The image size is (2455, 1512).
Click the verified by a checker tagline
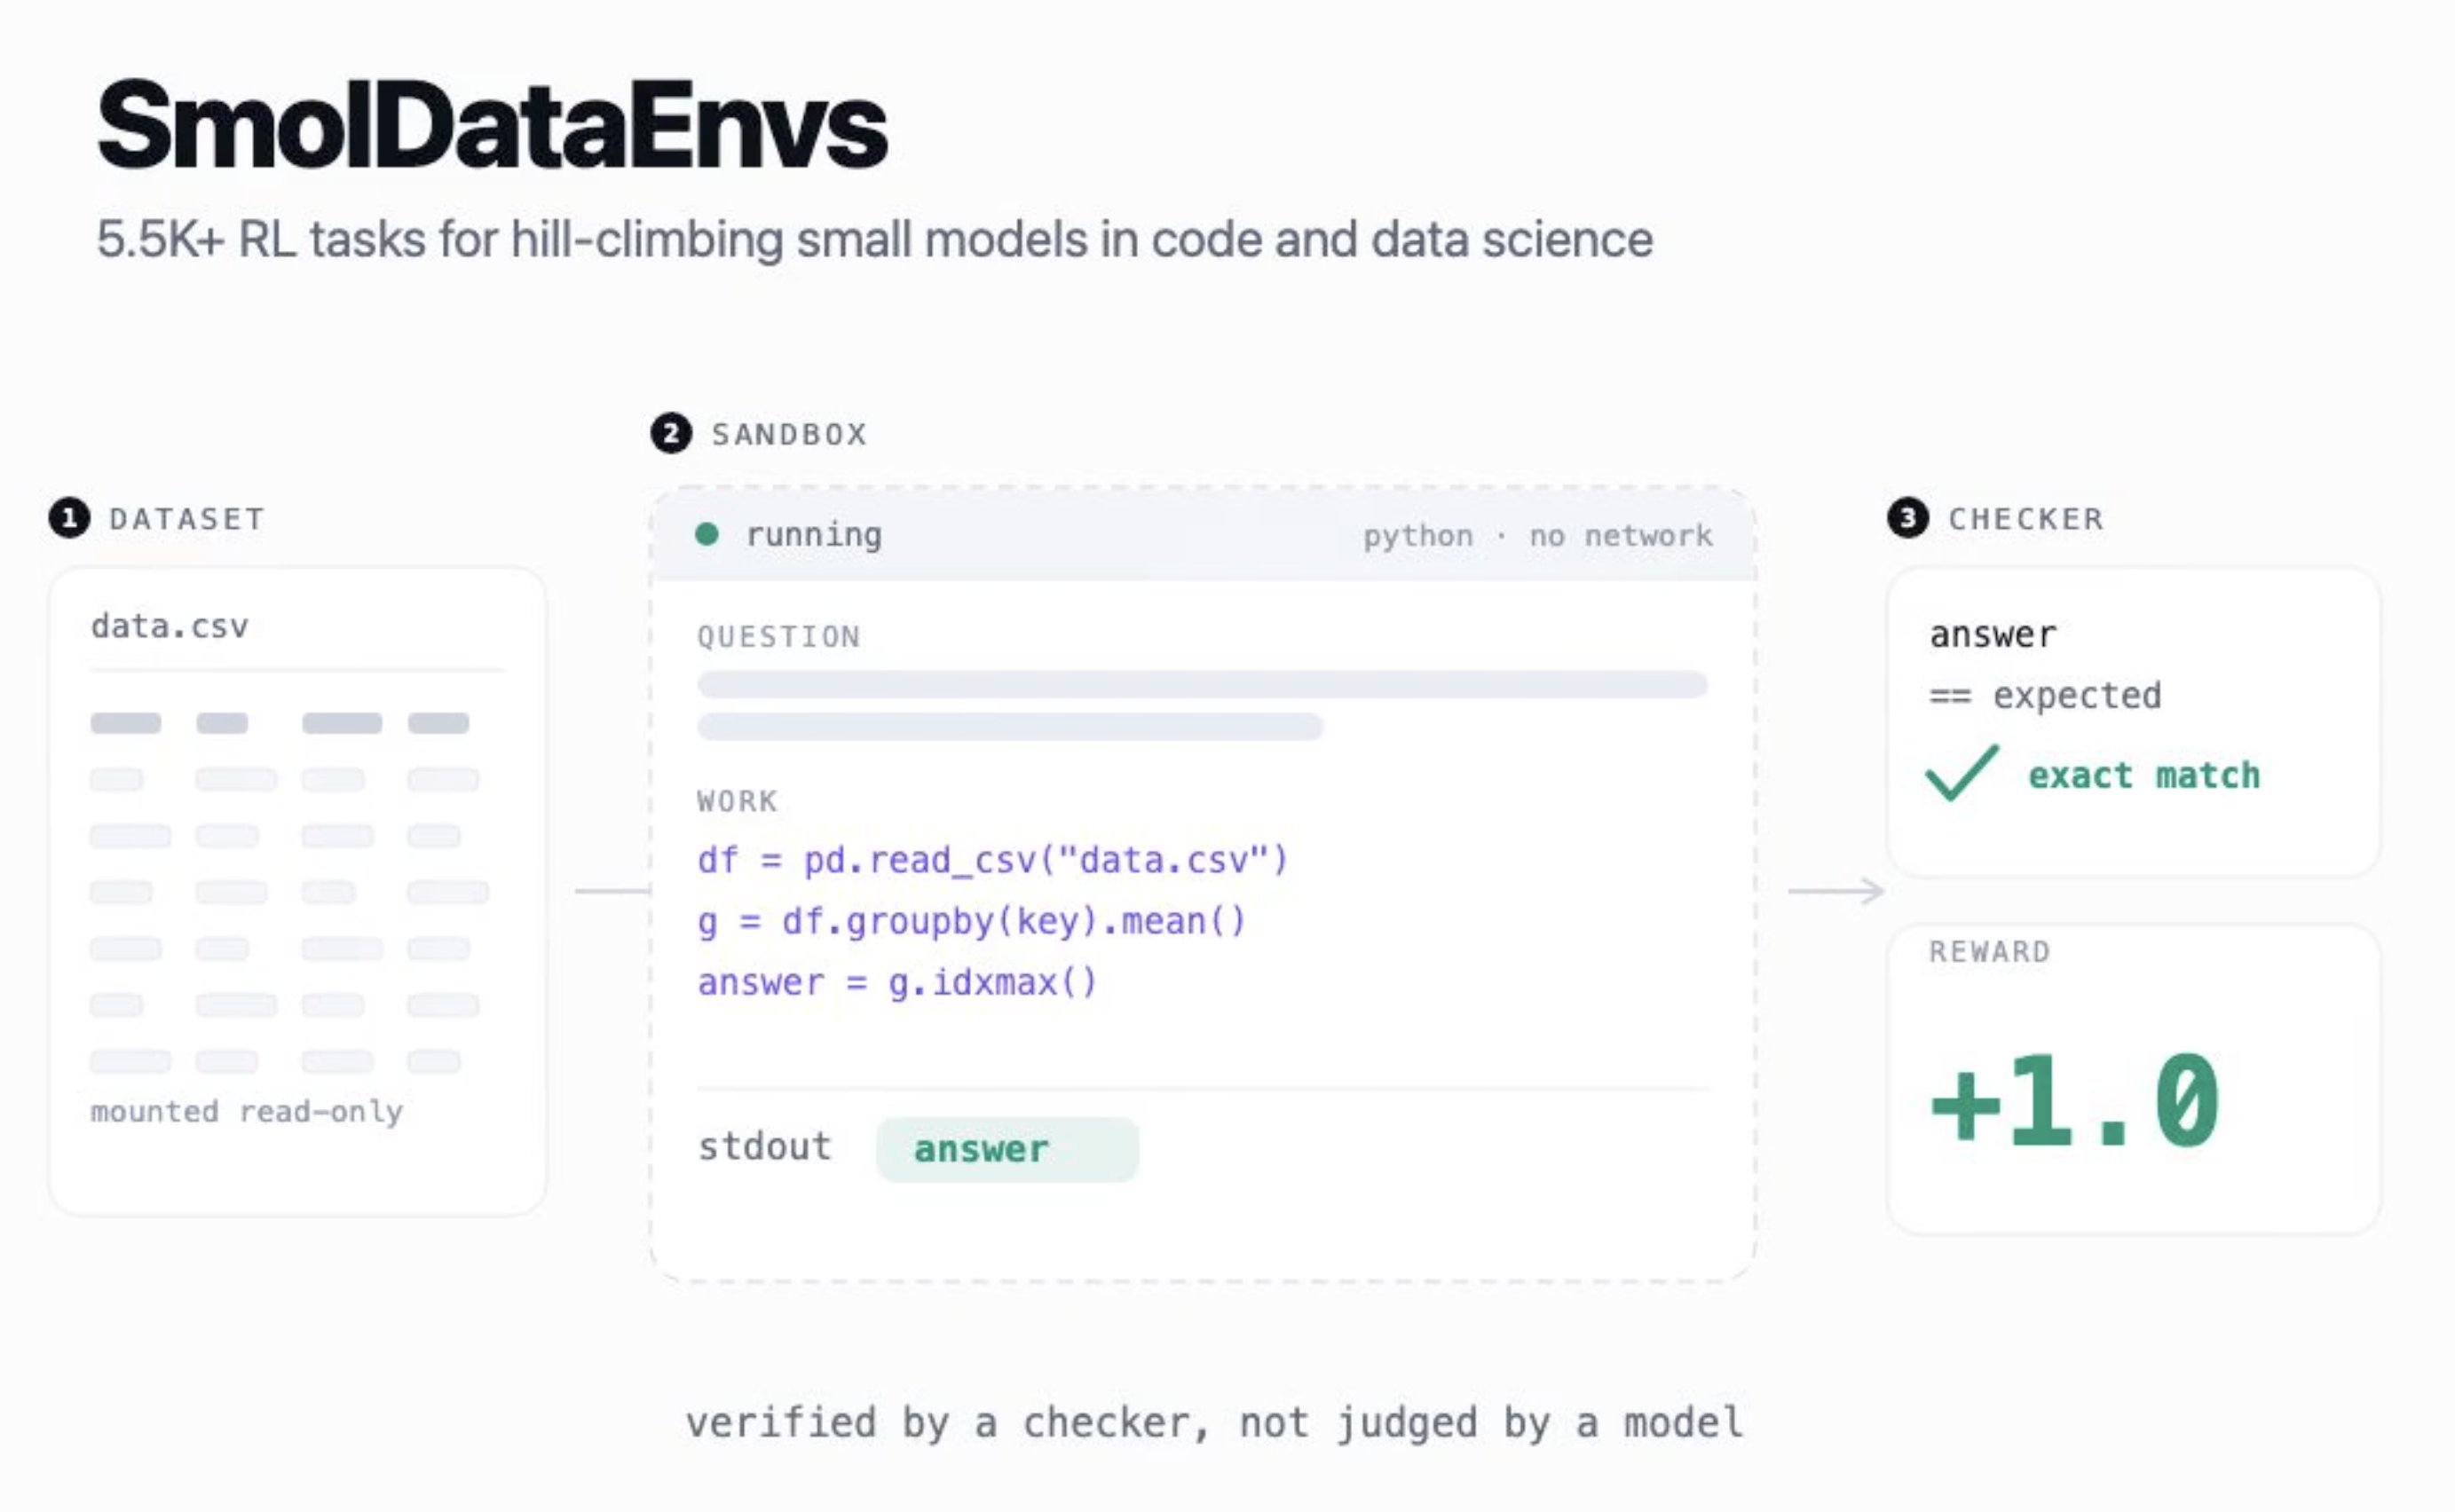pos(1215,1423)
